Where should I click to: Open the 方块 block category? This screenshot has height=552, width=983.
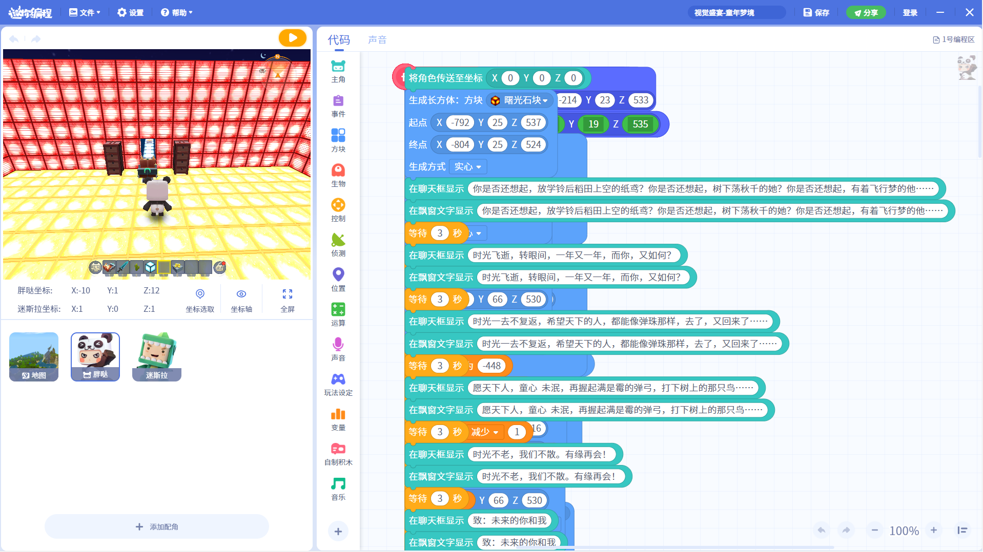coord(338,141)
